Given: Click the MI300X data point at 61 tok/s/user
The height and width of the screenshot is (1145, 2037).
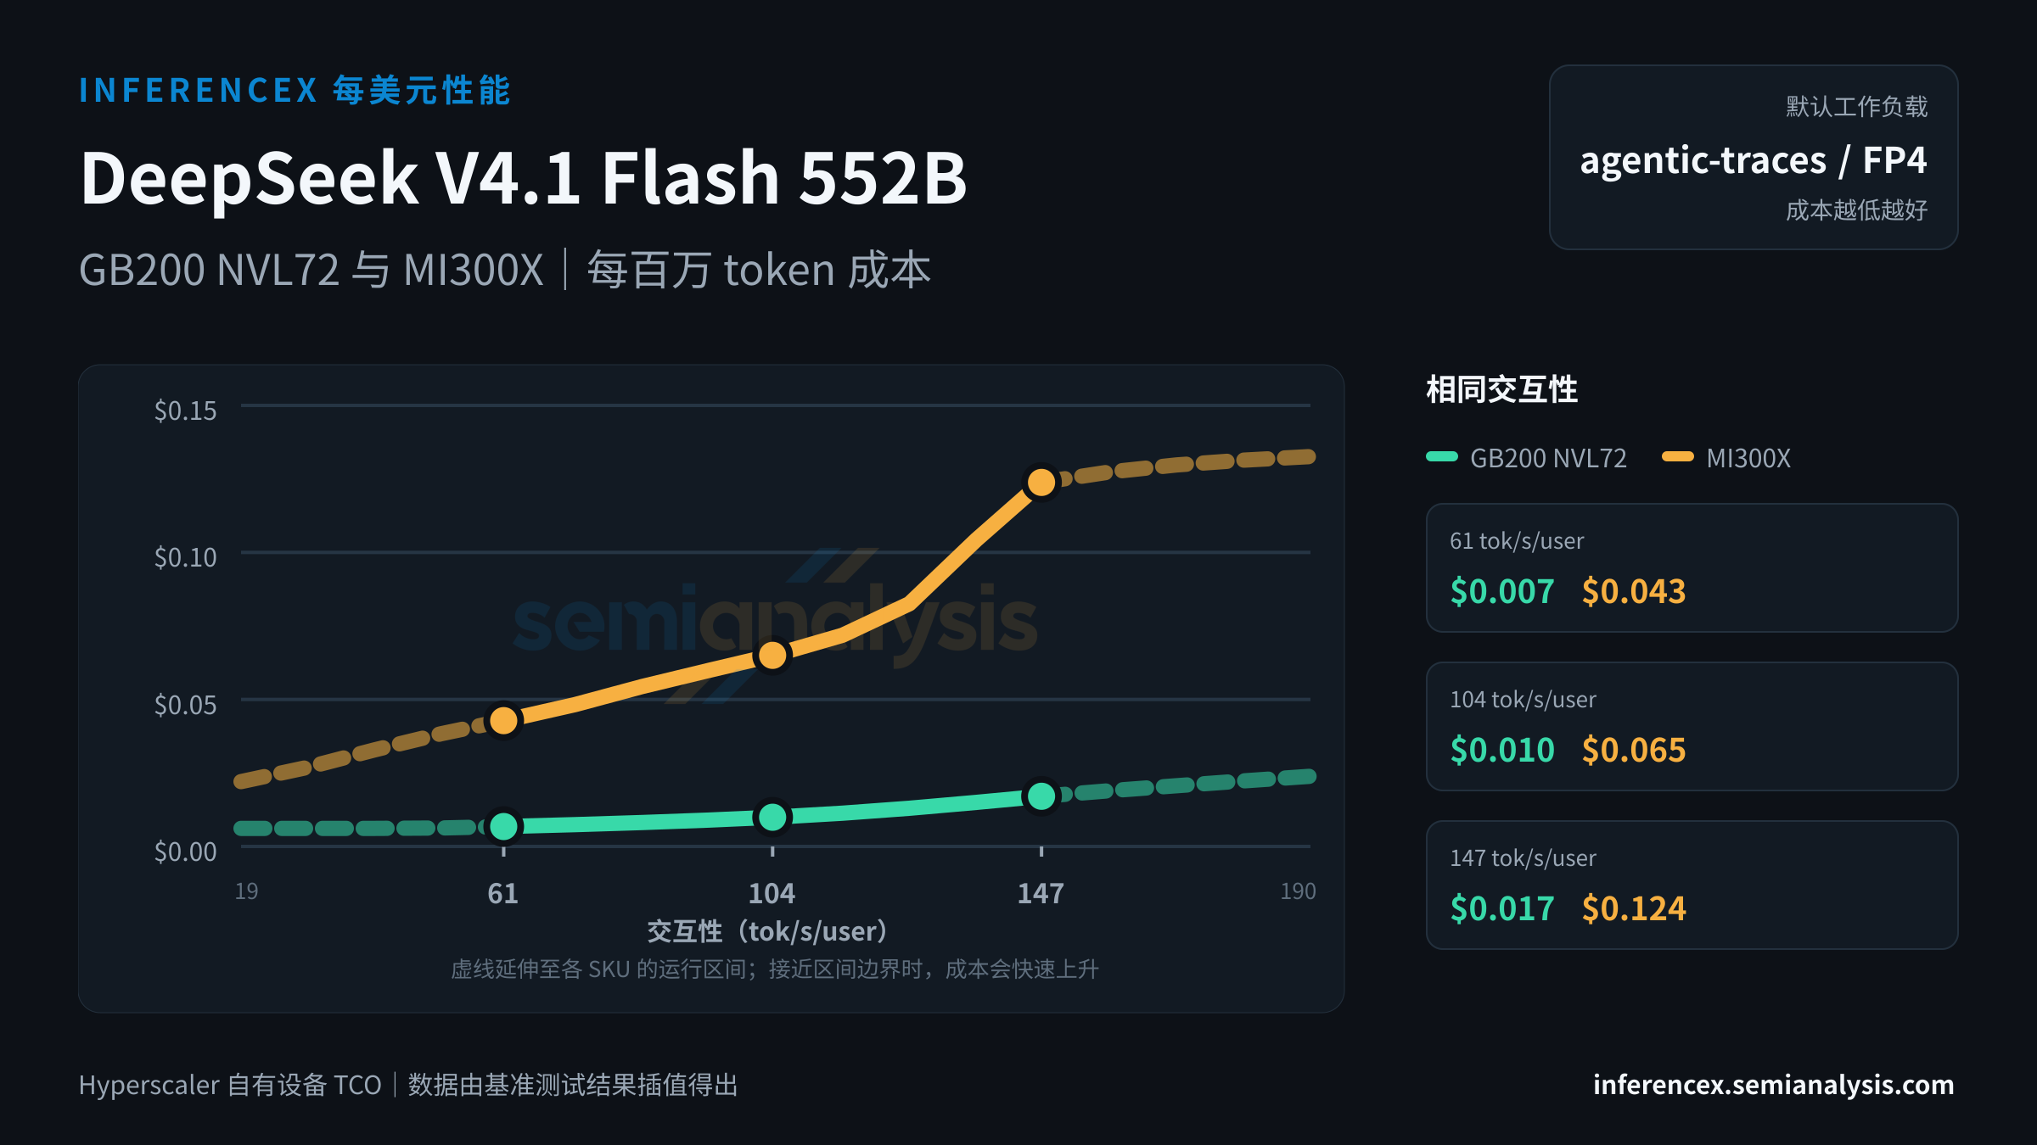Looking at the screenshot, I should tap(503, 720).
